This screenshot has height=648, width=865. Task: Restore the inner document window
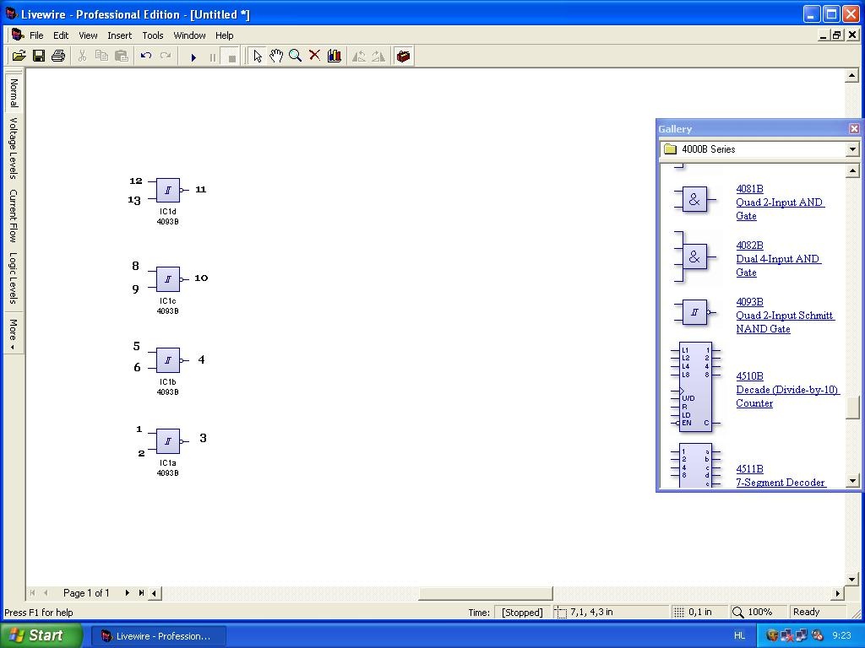pyautogui.click(x=837, y=35)
